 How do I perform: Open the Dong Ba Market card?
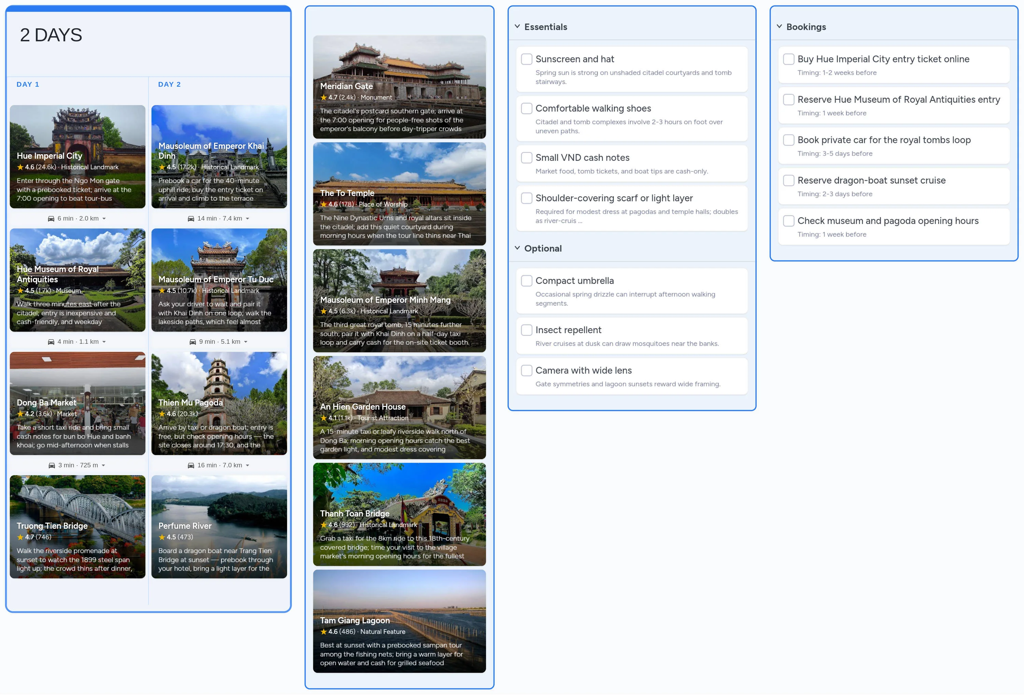[77, 403]
